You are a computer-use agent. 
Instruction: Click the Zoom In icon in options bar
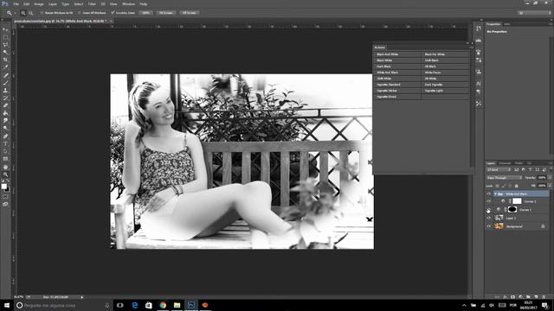click(23, 13)
